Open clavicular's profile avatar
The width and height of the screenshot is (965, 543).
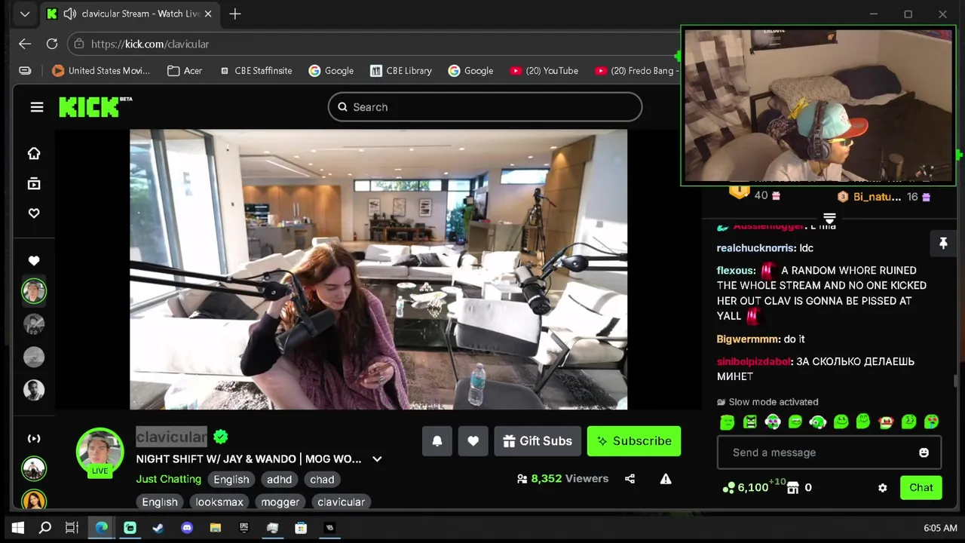(100, 452)
